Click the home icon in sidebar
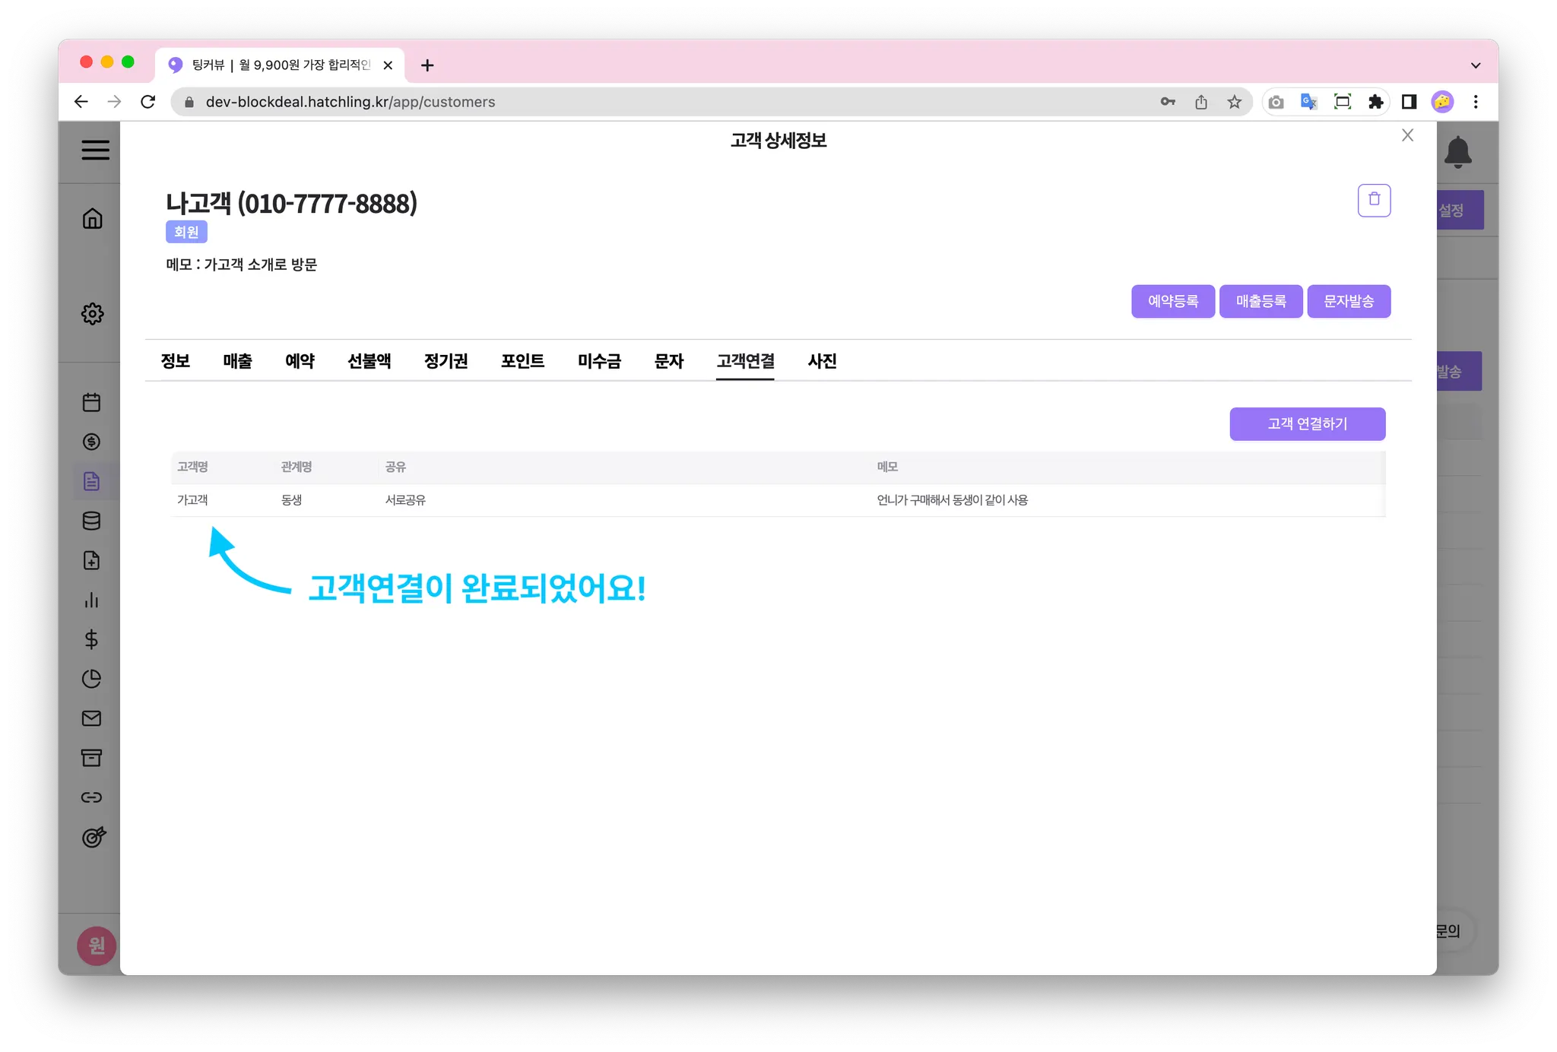This screenshot has width=1557, height=1052. click(x=92, y=219)
